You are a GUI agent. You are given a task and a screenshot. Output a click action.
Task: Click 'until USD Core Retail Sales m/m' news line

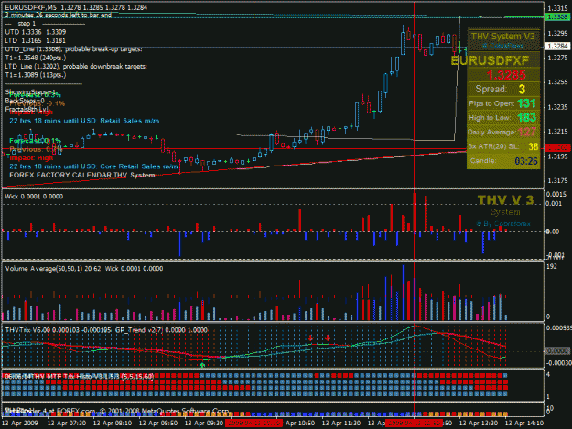click(x=93, y=166)
